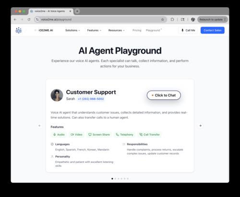Open the browser profile avatar icon
The width and height of the screenshot is (240, 197).
point(193,20)
